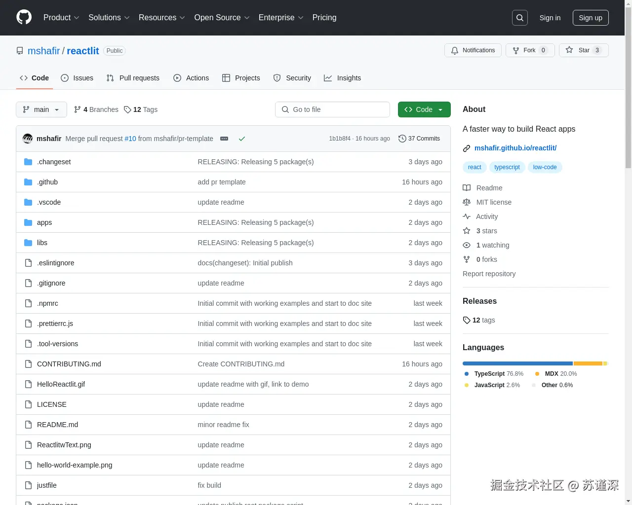Image resolution: width=632 pixels, height=505 pixels.
Task: Click the notifications bell icon
Action: 455,50
